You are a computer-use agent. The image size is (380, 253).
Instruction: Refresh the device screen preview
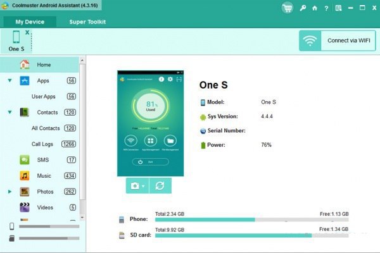pos(160,186)
